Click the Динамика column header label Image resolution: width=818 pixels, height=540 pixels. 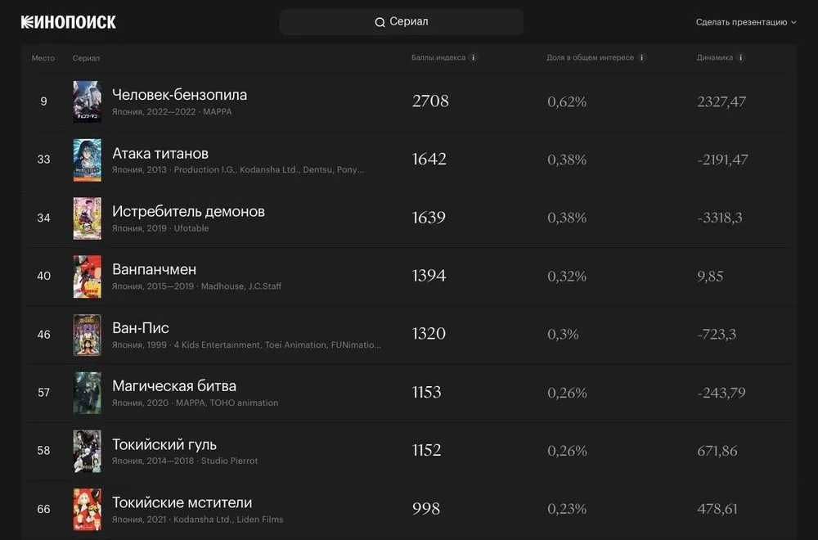pos(715,57)
